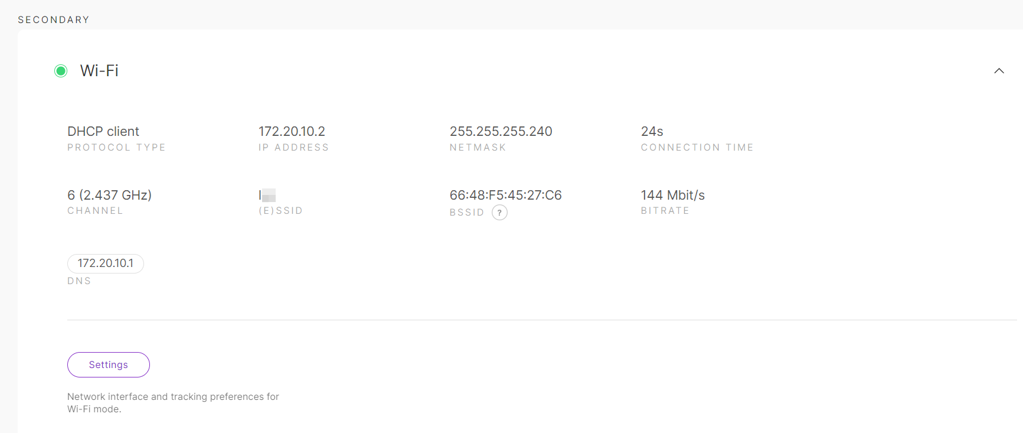Image resolution: width=1023 pixels, height=433 pixels.
Task: Click the Wi-Fi section title
Action: [99, 71]
